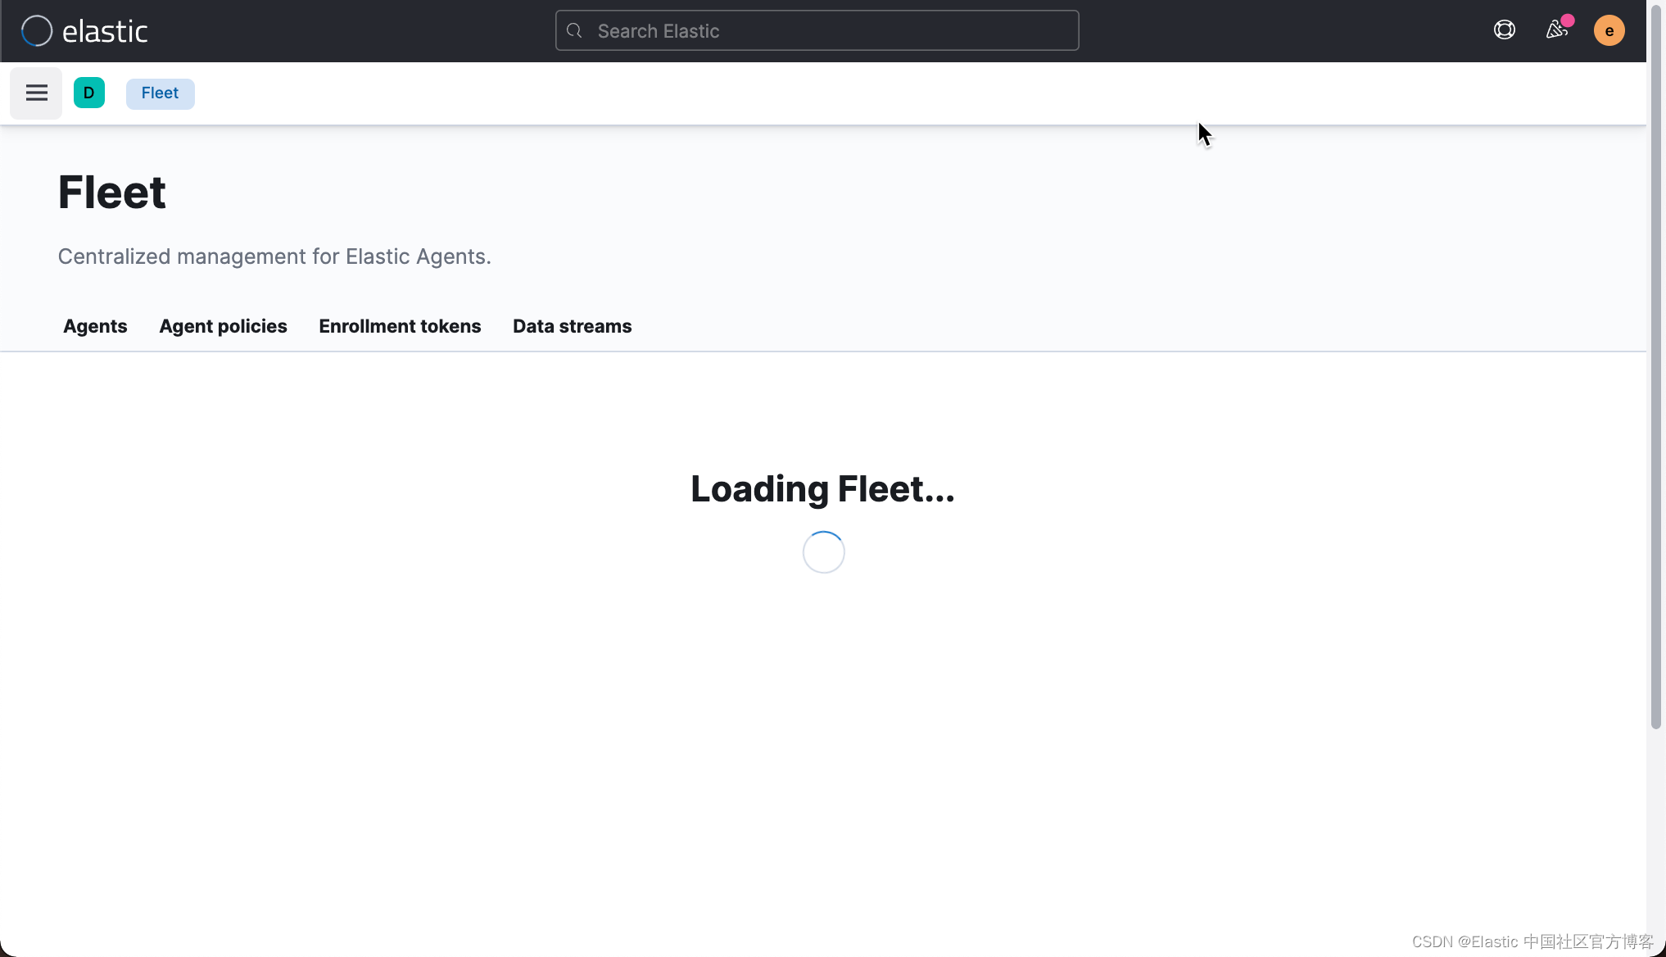1666x957 pixels.
Task: Open the Data streams tab
Action: click(572, 326)
